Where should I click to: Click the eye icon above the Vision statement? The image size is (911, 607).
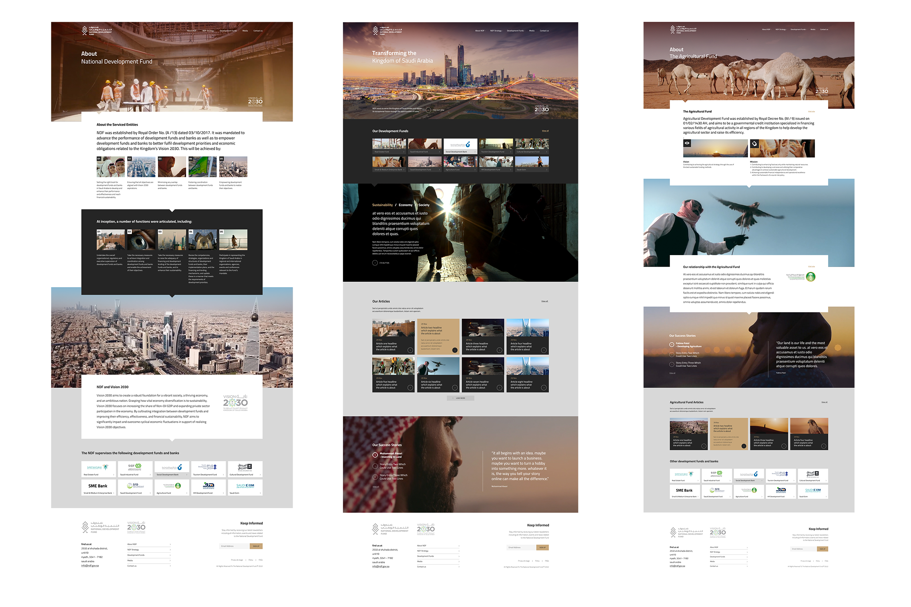(x=687, y=144)
